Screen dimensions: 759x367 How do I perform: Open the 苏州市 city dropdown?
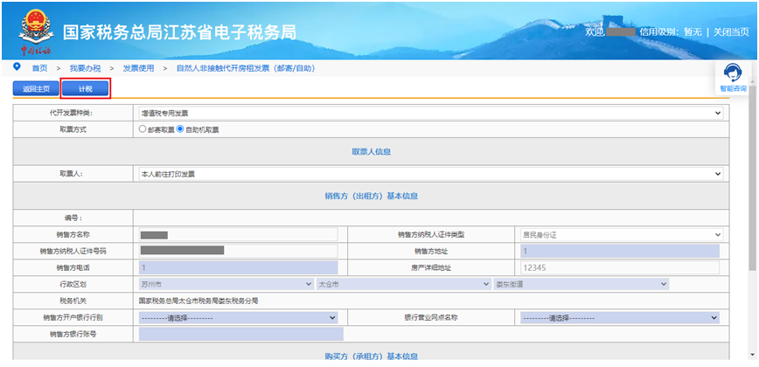(x=226, y=284)
